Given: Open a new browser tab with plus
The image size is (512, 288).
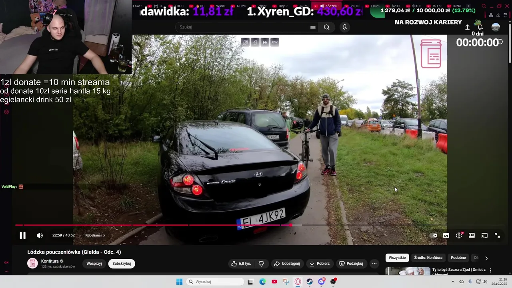Looking at the screenshot, I should click(468, 6).
